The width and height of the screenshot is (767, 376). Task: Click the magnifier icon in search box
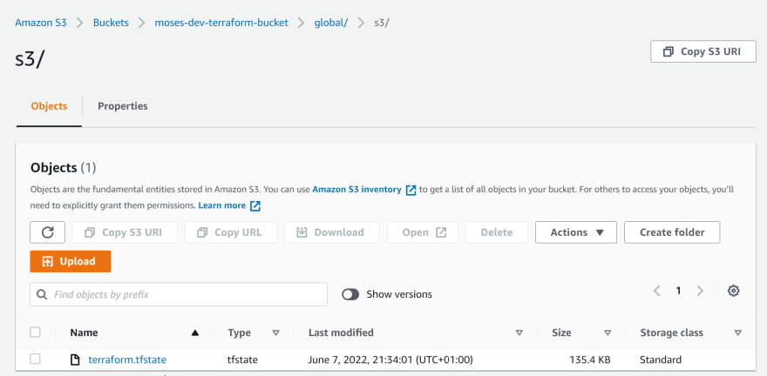point(42,294)
